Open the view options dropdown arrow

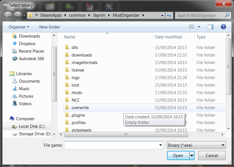[x=199, y=27]
